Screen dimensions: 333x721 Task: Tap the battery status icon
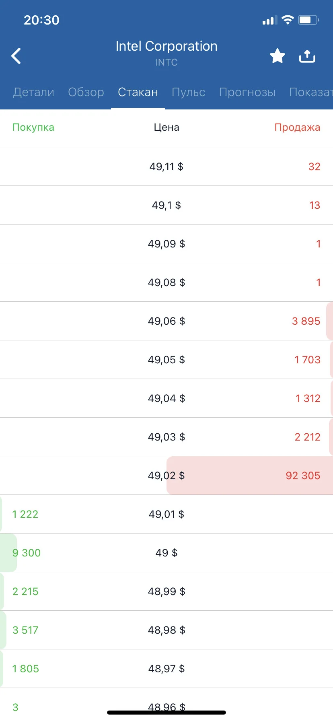coord(308,20)
